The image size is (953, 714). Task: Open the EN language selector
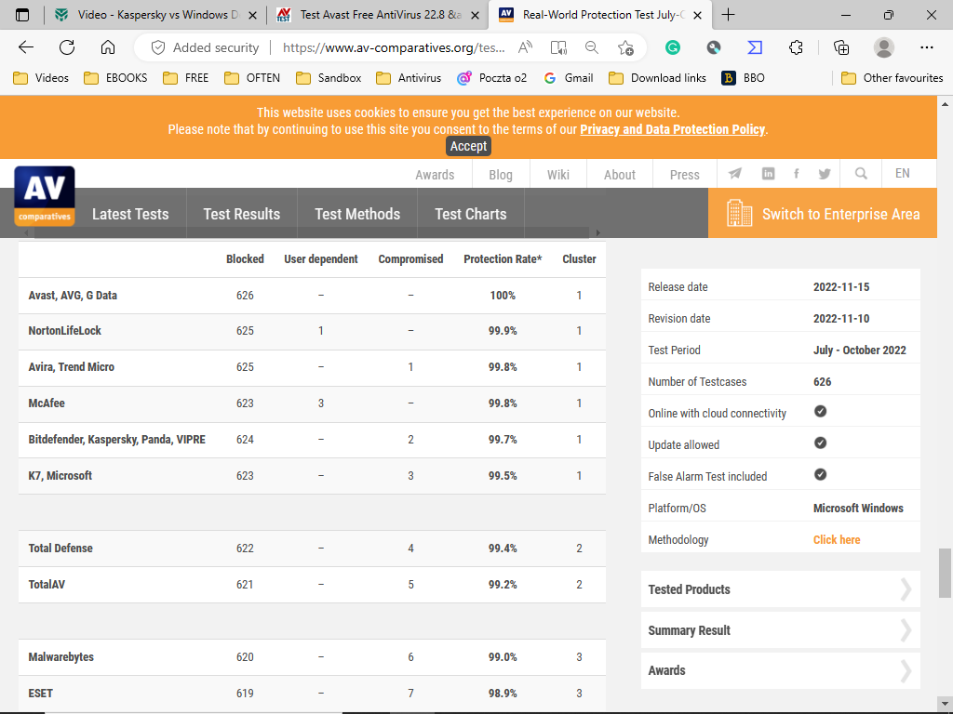point(902,174)
